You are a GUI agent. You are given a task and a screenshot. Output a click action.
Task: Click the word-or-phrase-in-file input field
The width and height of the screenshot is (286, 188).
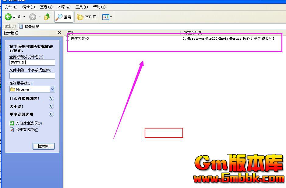tap(32, 76)
